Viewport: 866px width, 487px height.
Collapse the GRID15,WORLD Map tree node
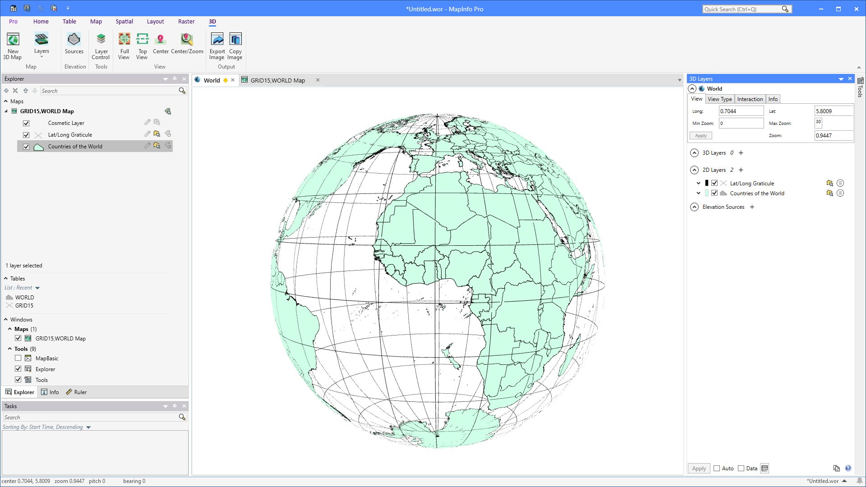pyautogui.click(x=6, y=111)
